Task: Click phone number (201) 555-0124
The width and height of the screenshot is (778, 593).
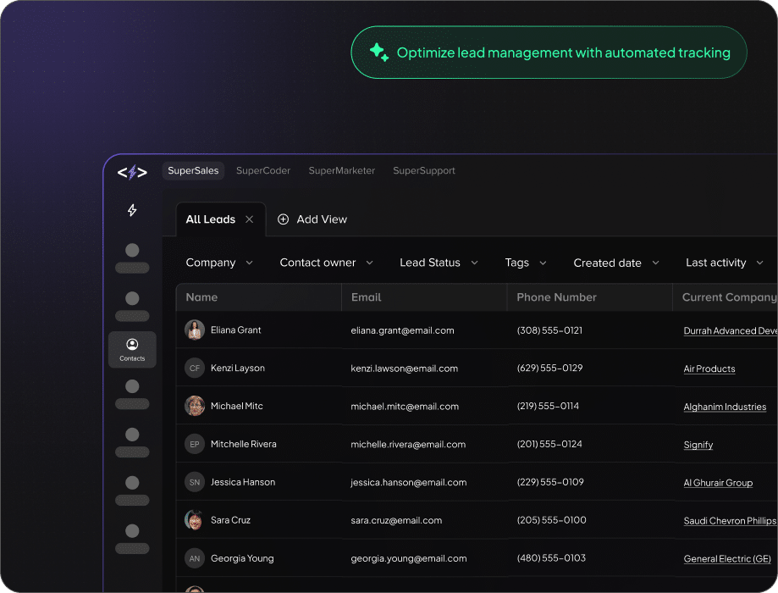Action: [549, 444]
